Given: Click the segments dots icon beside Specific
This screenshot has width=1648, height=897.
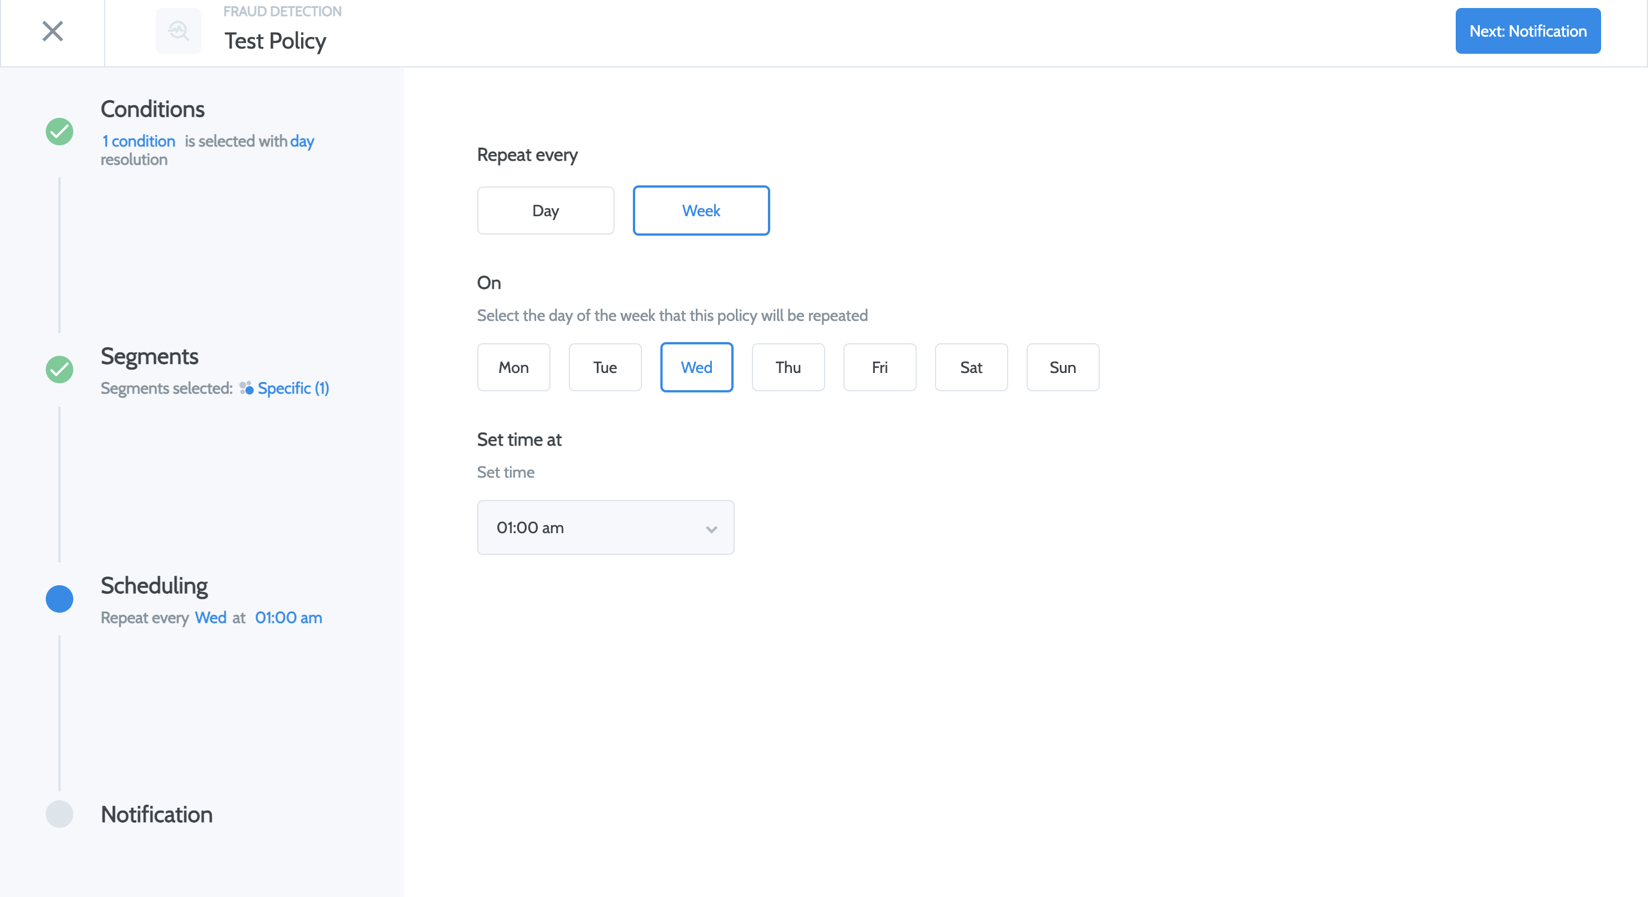Looking at the screenshot, I should click(x=246, y=388).
